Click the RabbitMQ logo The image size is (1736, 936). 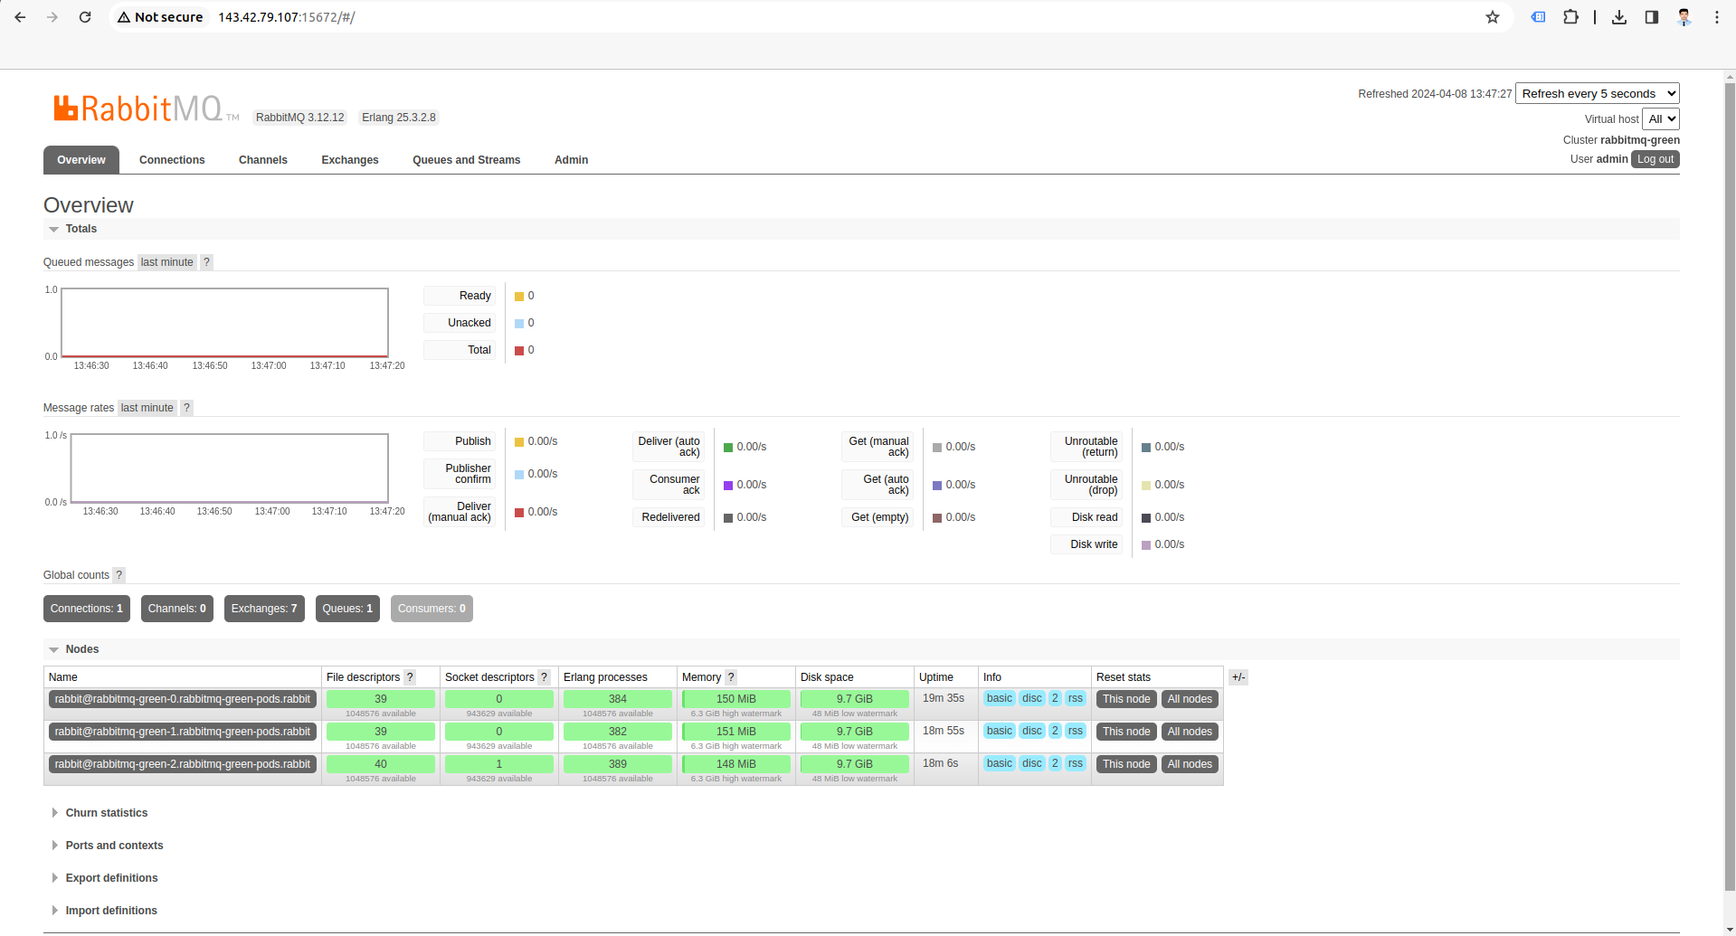pos(138,109)
